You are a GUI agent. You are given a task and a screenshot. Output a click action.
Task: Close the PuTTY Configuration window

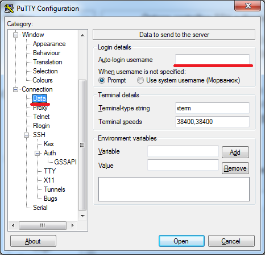(x=247, y=6)
